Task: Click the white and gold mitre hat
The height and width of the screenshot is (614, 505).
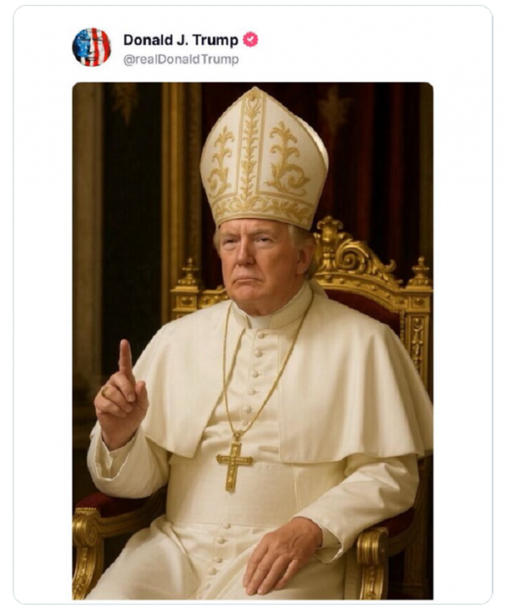Action: (x=264, y=159)
